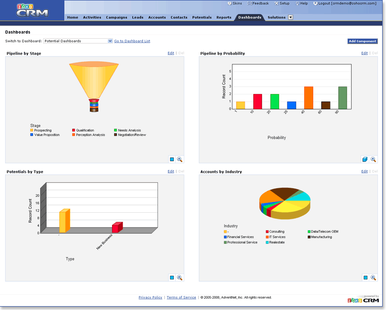Viewport: 386px width, 310px height.
Task: Zoom into the Pipeline by Stage chart
Action: click(180, 159)
